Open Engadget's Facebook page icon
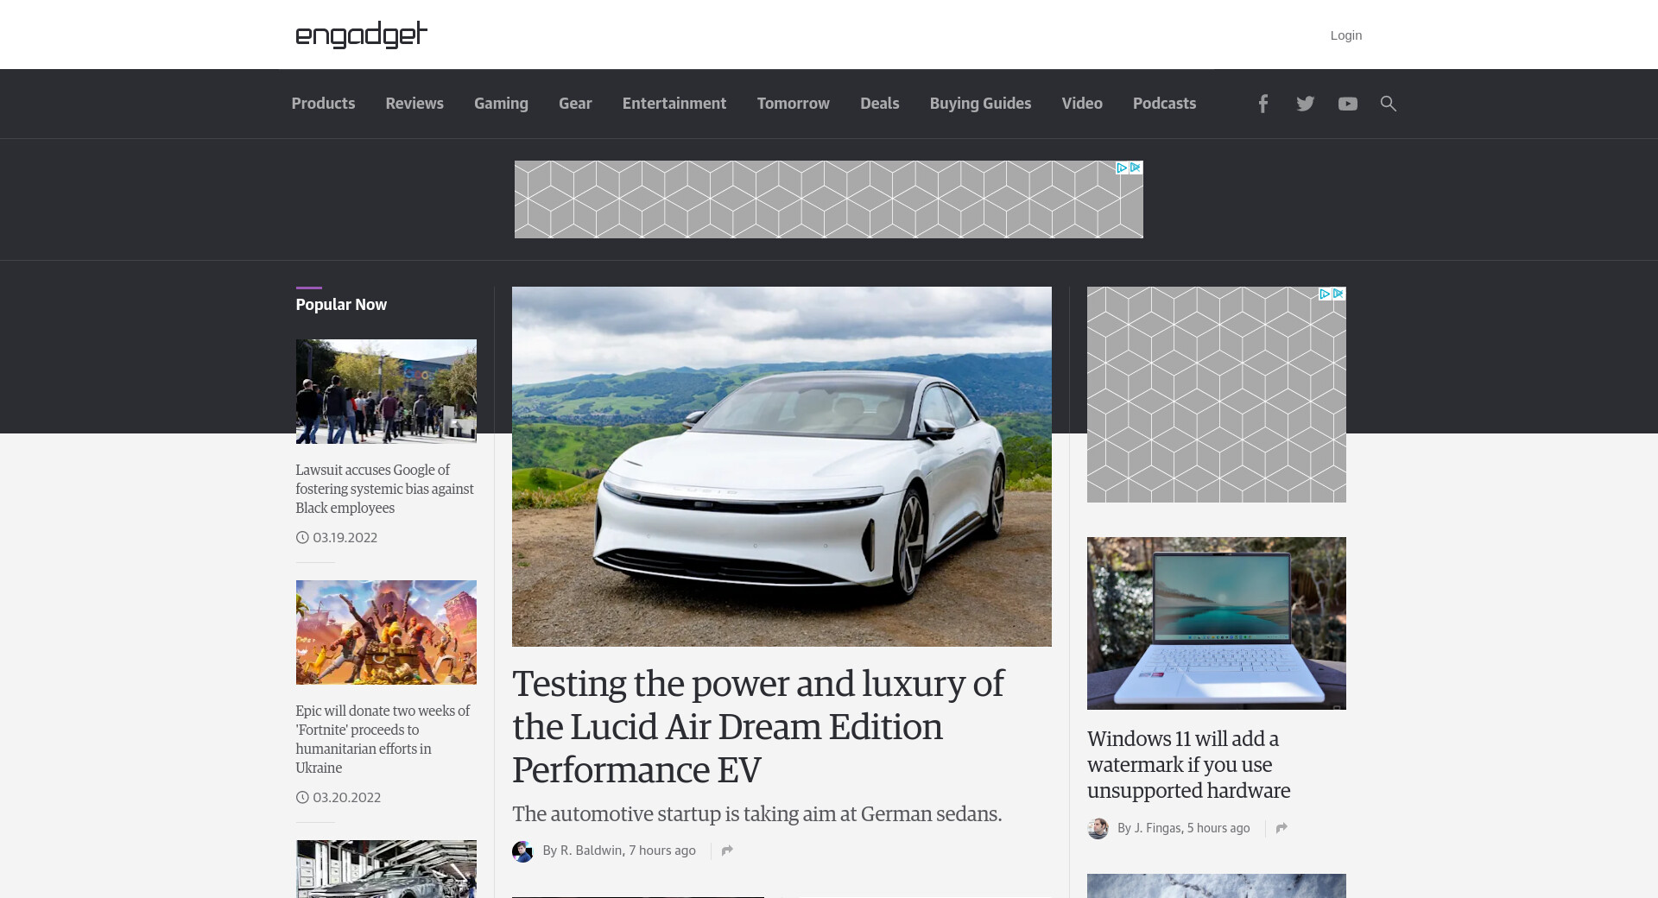The width and height of the screenshot is (1658, 898). point(1262,104)
